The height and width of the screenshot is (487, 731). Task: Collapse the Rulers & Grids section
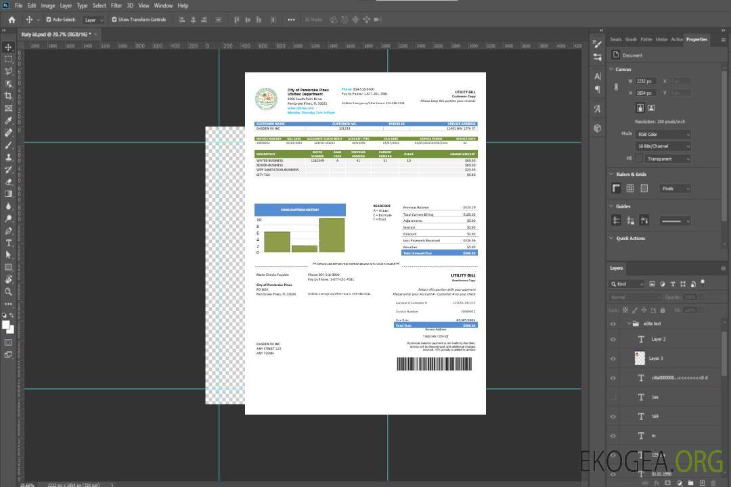pyautogui.click(x=612, y=175)
